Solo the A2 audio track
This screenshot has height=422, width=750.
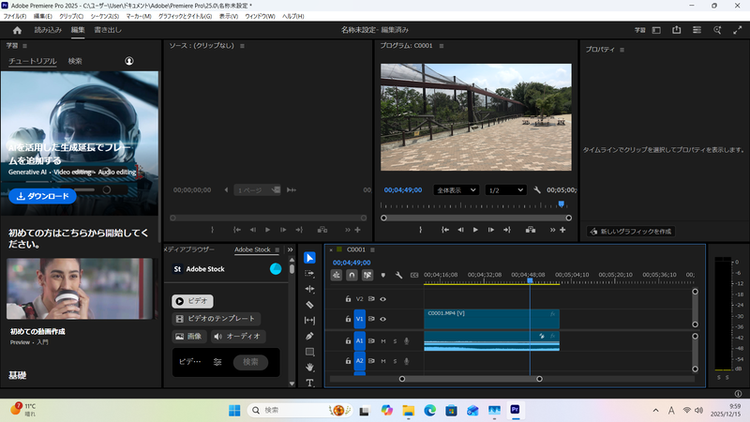(395, 361)
